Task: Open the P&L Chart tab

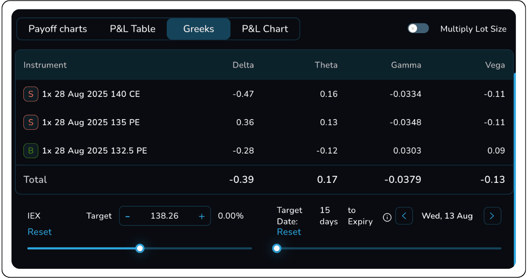Action: (265, 29)
